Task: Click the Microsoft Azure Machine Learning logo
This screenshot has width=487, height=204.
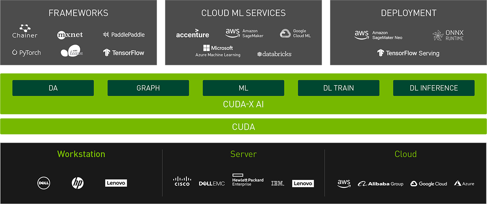Action: click(218, 51)
